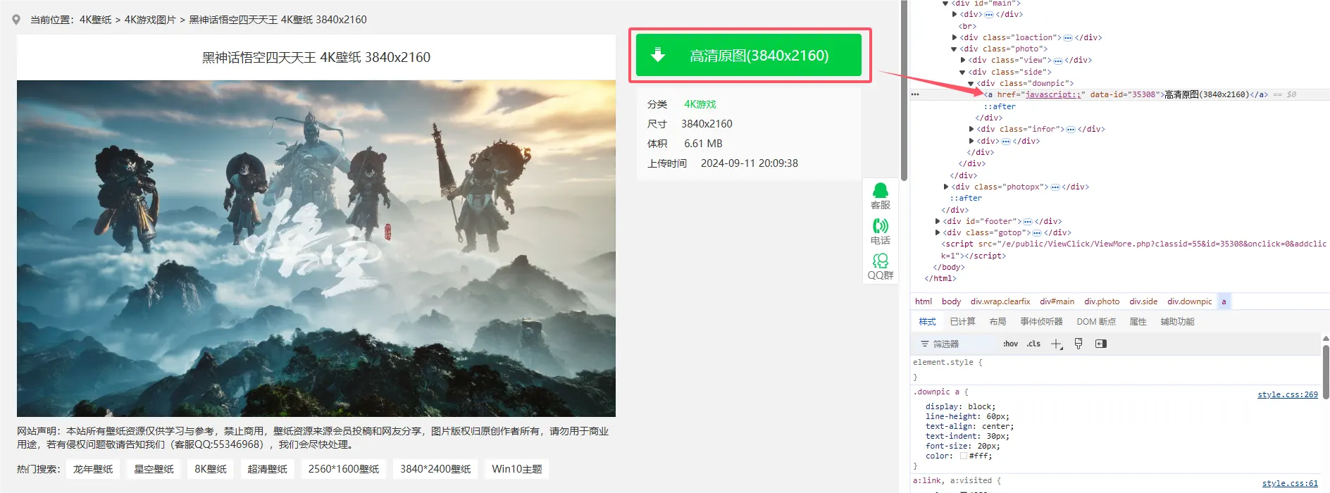Collapse the div class photo node
Image resolution: width=1330 pixels, height=493 pixels.
pyautogui.click(x=954, y=49)
